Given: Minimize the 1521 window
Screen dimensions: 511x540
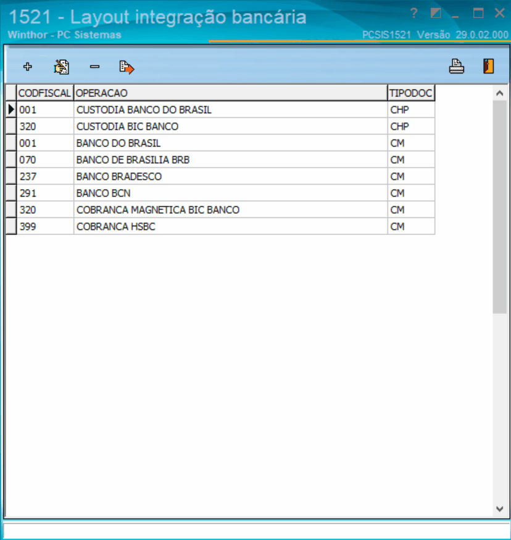Looking at the screenshot, I should [x=455, y=16].
